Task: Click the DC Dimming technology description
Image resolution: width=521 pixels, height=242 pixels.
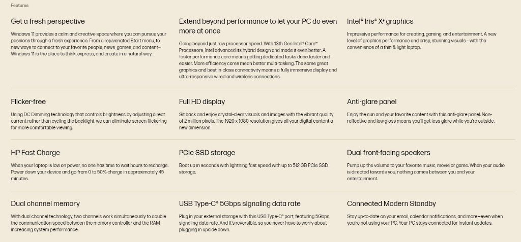Action: tap(89, 121)
